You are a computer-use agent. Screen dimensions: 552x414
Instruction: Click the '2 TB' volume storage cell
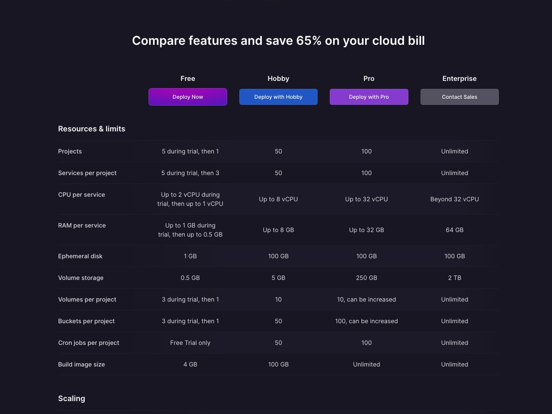coord(455,278)
